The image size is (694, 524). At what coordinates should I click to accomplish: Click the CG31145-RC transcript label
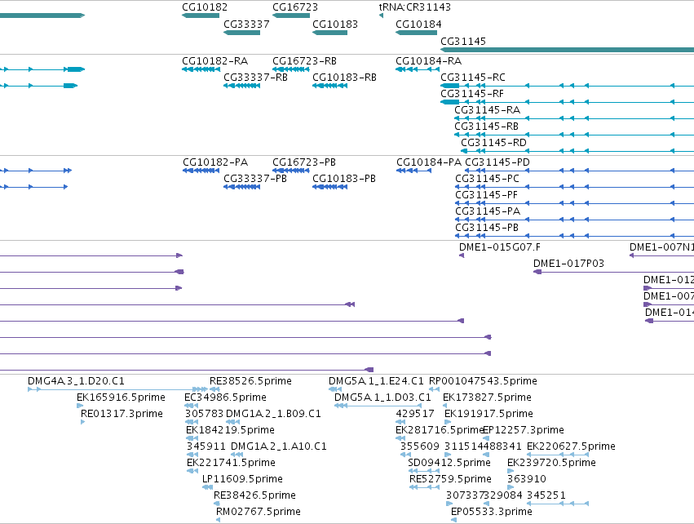click(x=473, y=78)
